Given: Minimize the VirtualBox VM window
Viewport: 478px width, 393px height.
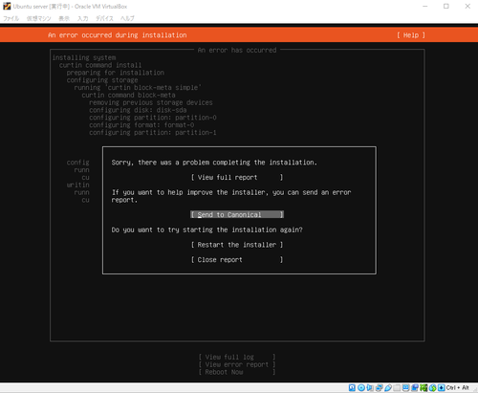Looking at the screenshot, I should point(425,6).
